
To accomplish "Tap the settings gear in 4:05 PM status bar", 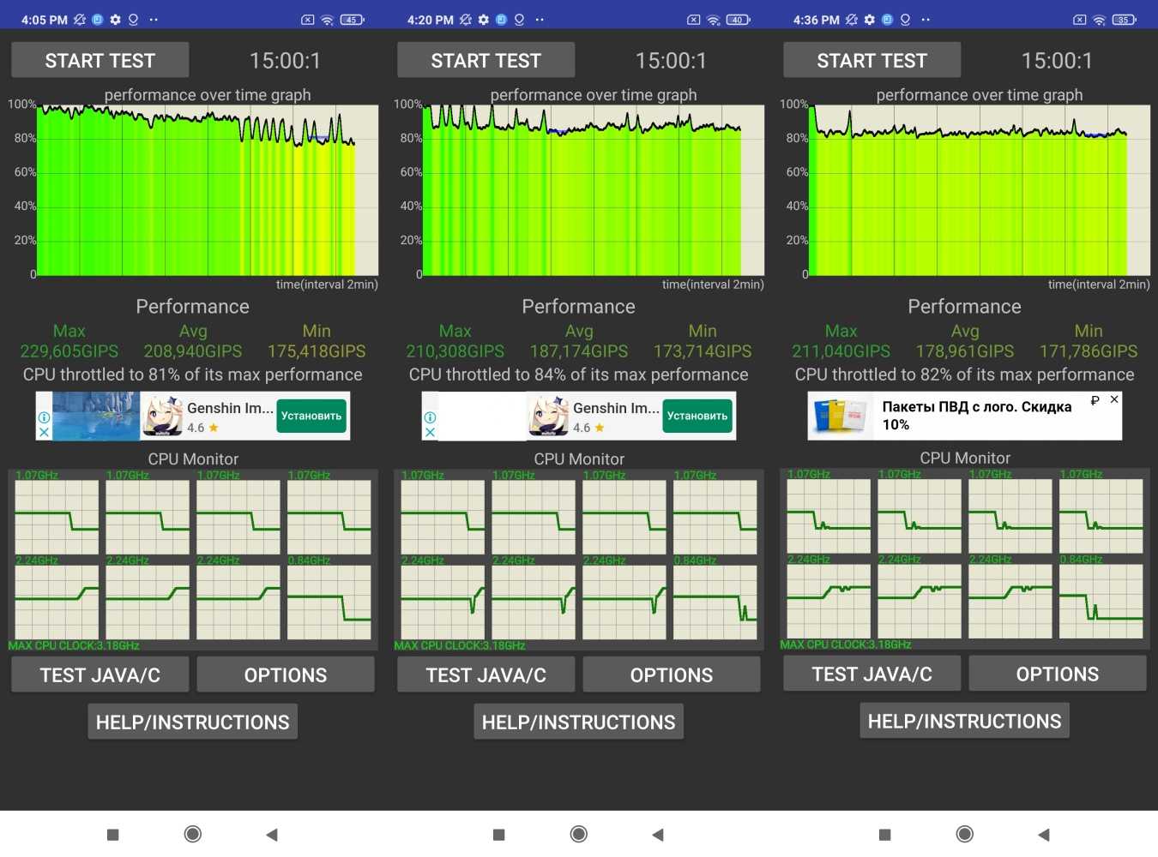I will pos(115,20).
